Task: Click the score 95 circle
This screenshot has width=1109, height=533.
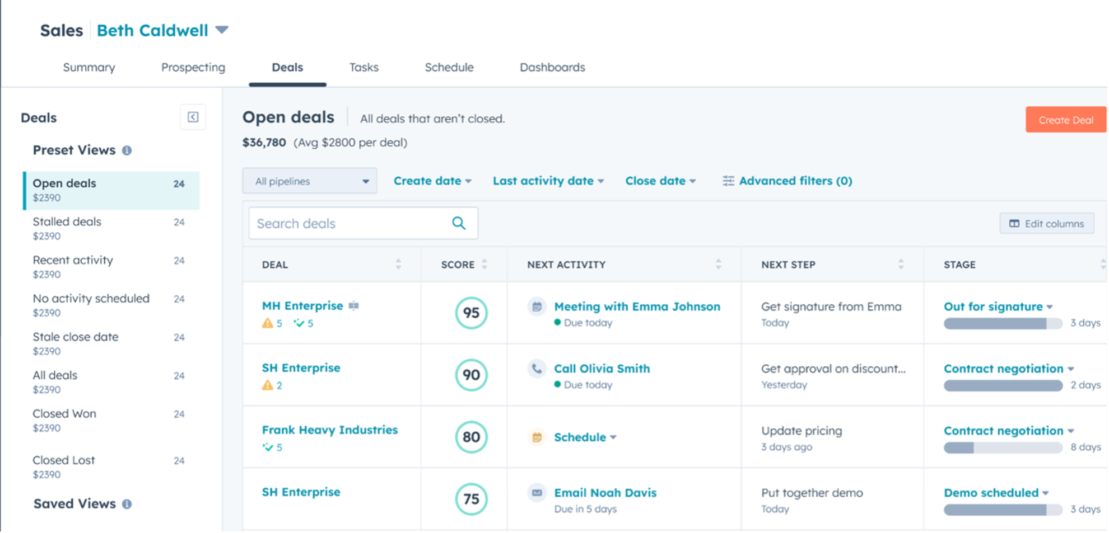Action: point(471,313)
